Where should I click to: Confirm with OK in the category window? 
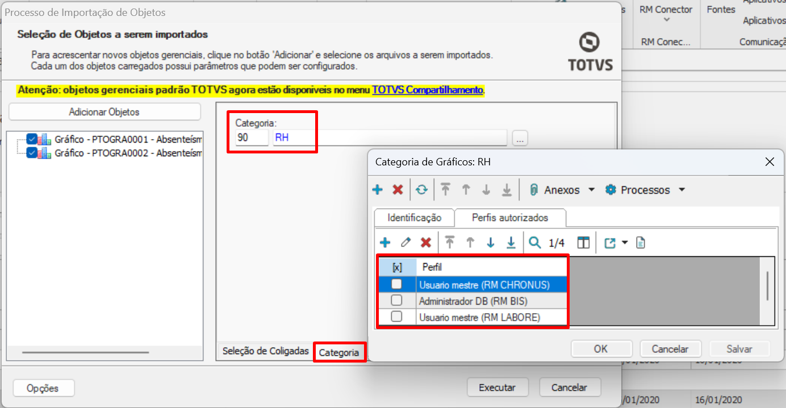601,349
